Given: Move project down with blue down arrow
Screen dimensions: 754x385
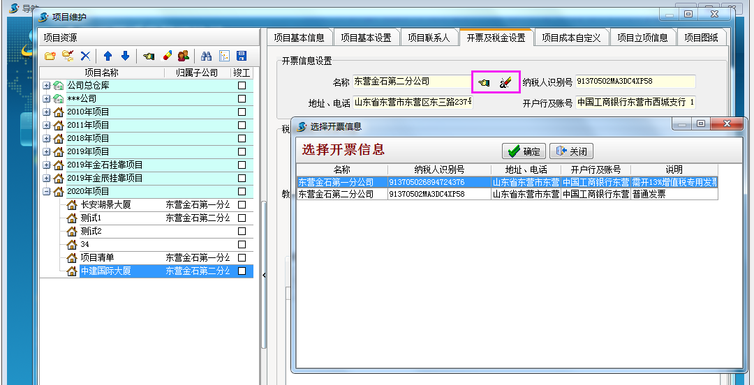Looking at the screenshot, I should coord(126,56).
